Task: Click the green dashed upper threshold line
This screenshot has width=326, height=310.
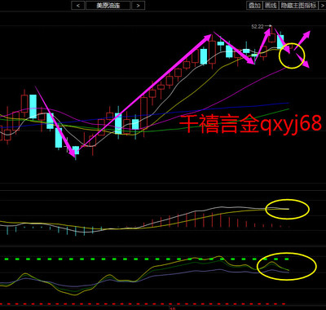Action: [147, 259]
